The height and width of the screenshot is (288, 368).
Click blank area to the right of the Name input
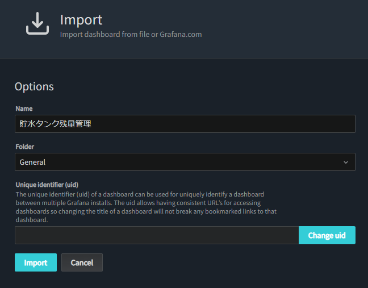[x=362, y=124]
